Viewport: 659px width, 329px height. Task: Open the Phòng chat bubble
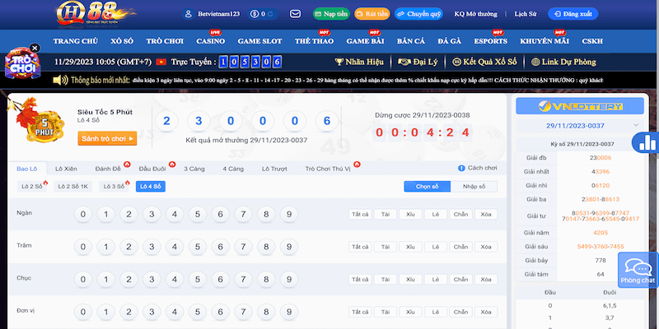coord(637,271)
